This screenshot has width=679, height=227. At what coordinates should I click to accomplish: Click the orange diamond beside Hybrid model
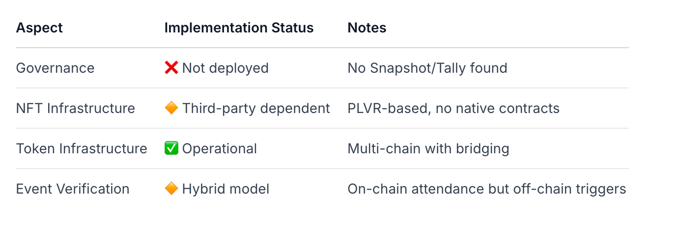tap(171, 189)
